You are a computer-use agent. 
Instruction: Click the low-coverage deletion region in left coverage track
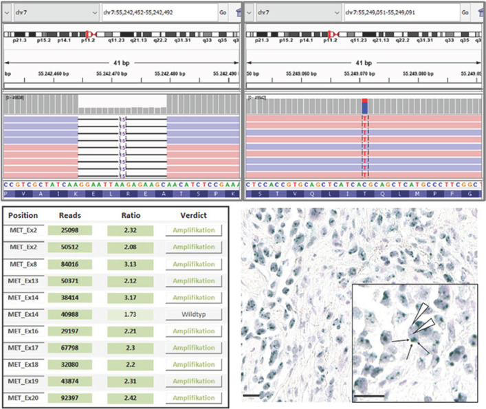coord(122,110)
